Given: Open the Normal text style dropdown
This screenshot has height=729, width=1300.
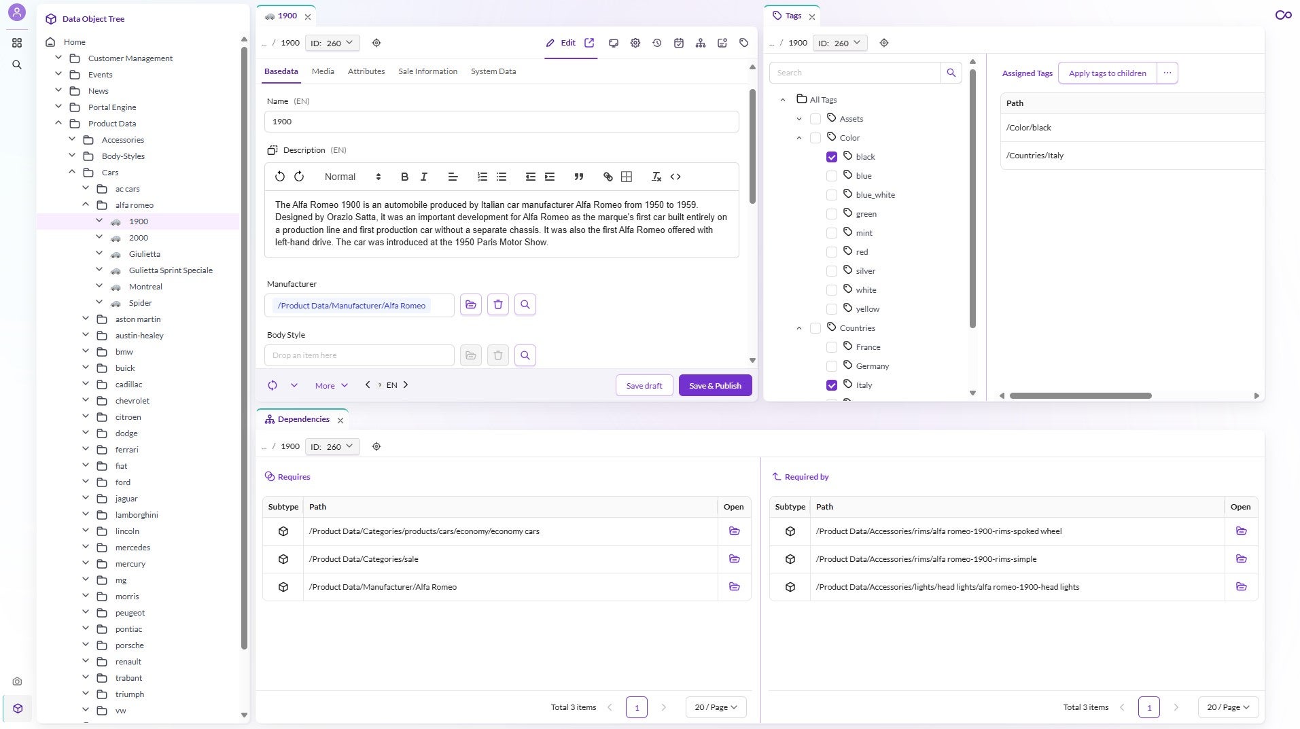Looking at the screenshot, I should (x=353, y=177).
